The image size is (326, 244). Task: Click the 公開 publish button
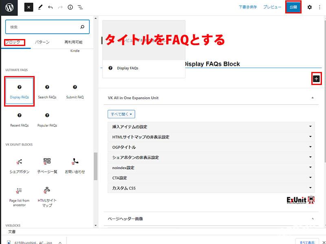coord(293,7)
